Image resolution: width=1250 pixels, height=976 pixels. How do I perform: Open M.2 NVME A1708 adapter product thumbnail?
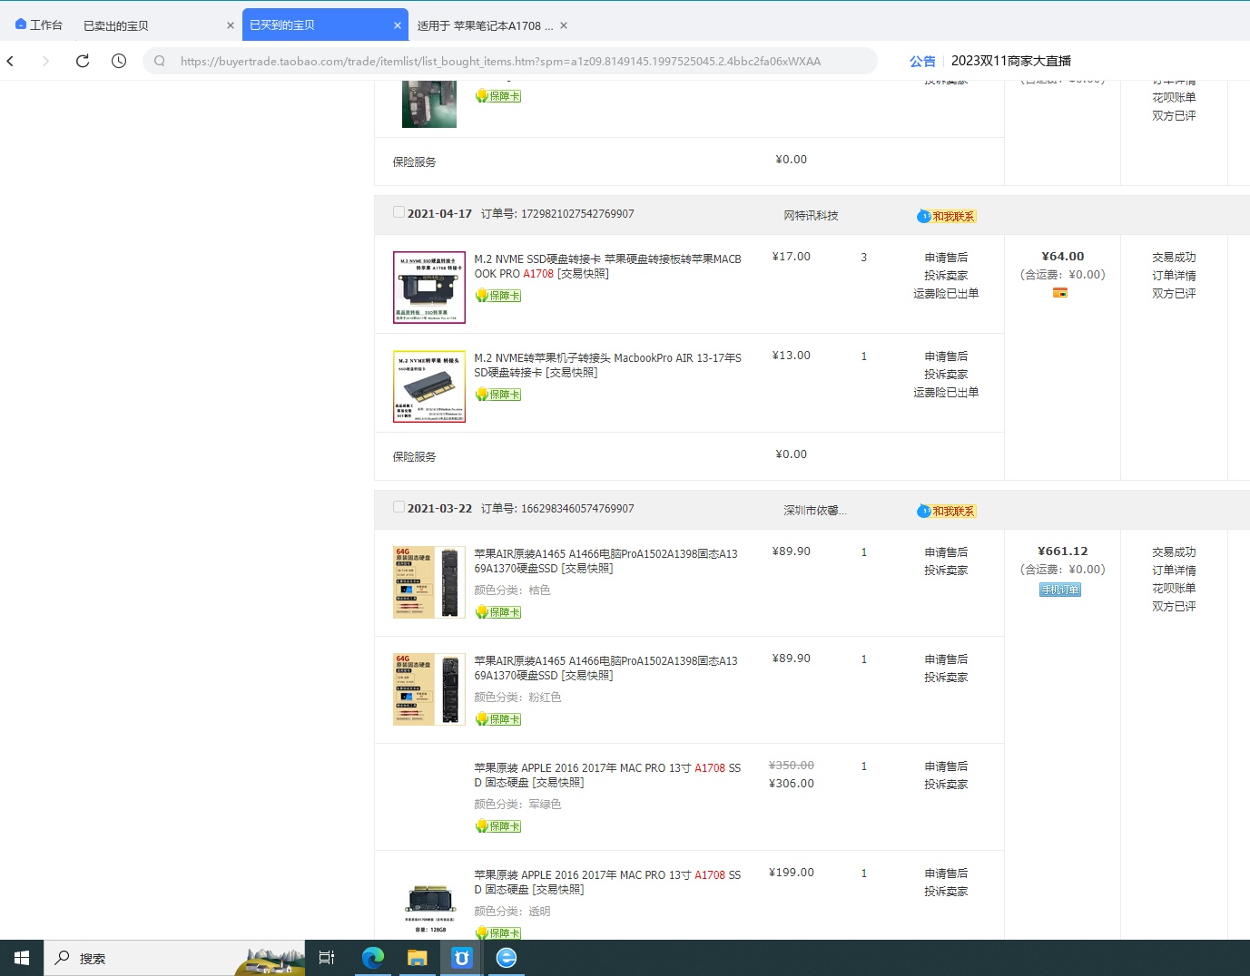429,288
